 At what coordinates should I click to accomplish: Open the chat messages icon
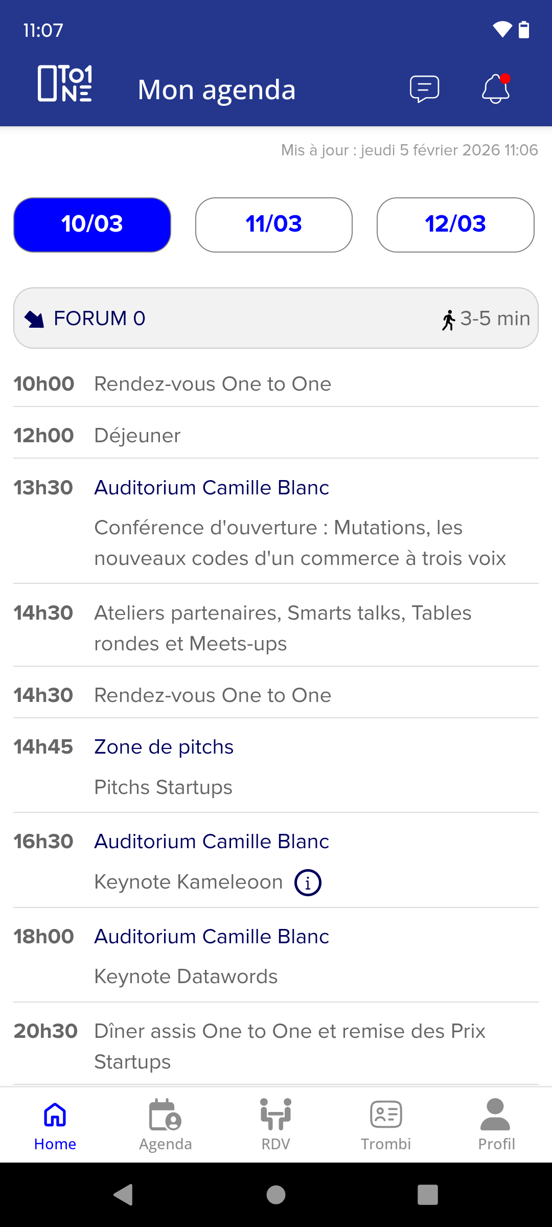pos(424,89)
